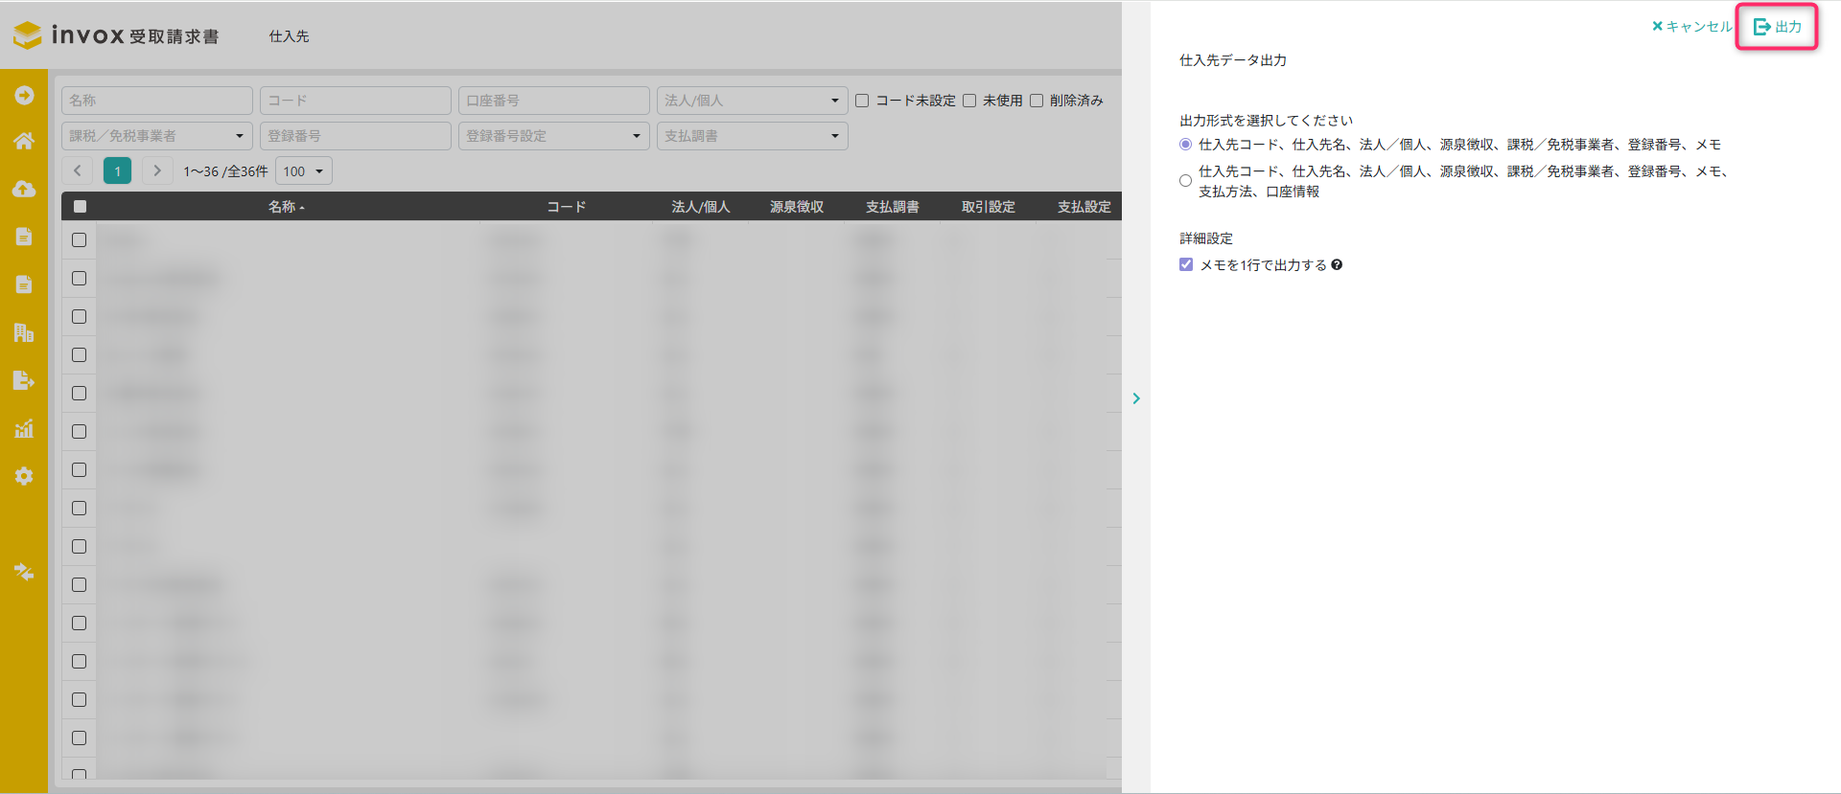1841x794 pixels.
Task: Click the 出力 button
Action: point(1777,27)
